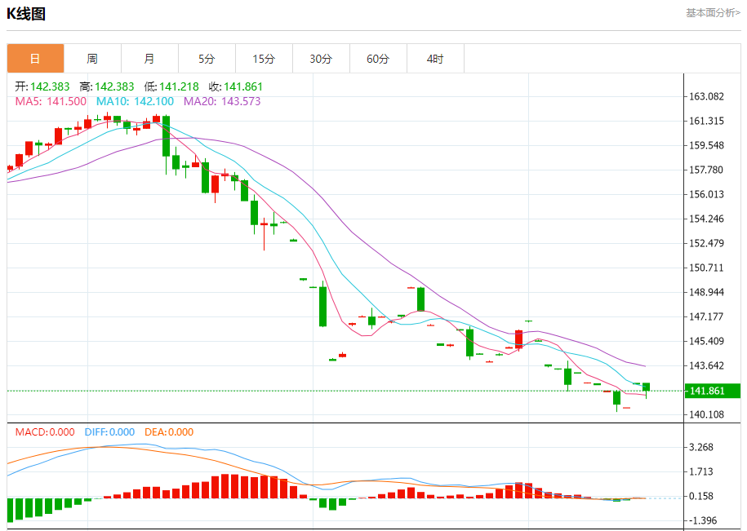Open the 30分 interval tab
Screen dimensions: 747x531
tap(321, 59)
